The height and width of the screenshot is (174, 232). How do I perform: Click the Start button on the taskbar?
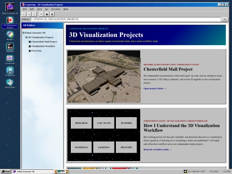6,171
